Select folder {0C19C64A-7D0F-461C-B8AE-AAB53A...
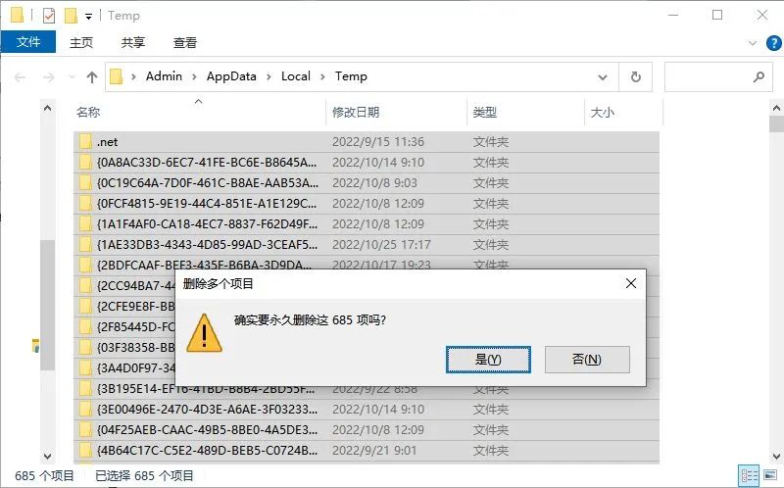Viewport: 784px width, 488px height. coord(367,183)
